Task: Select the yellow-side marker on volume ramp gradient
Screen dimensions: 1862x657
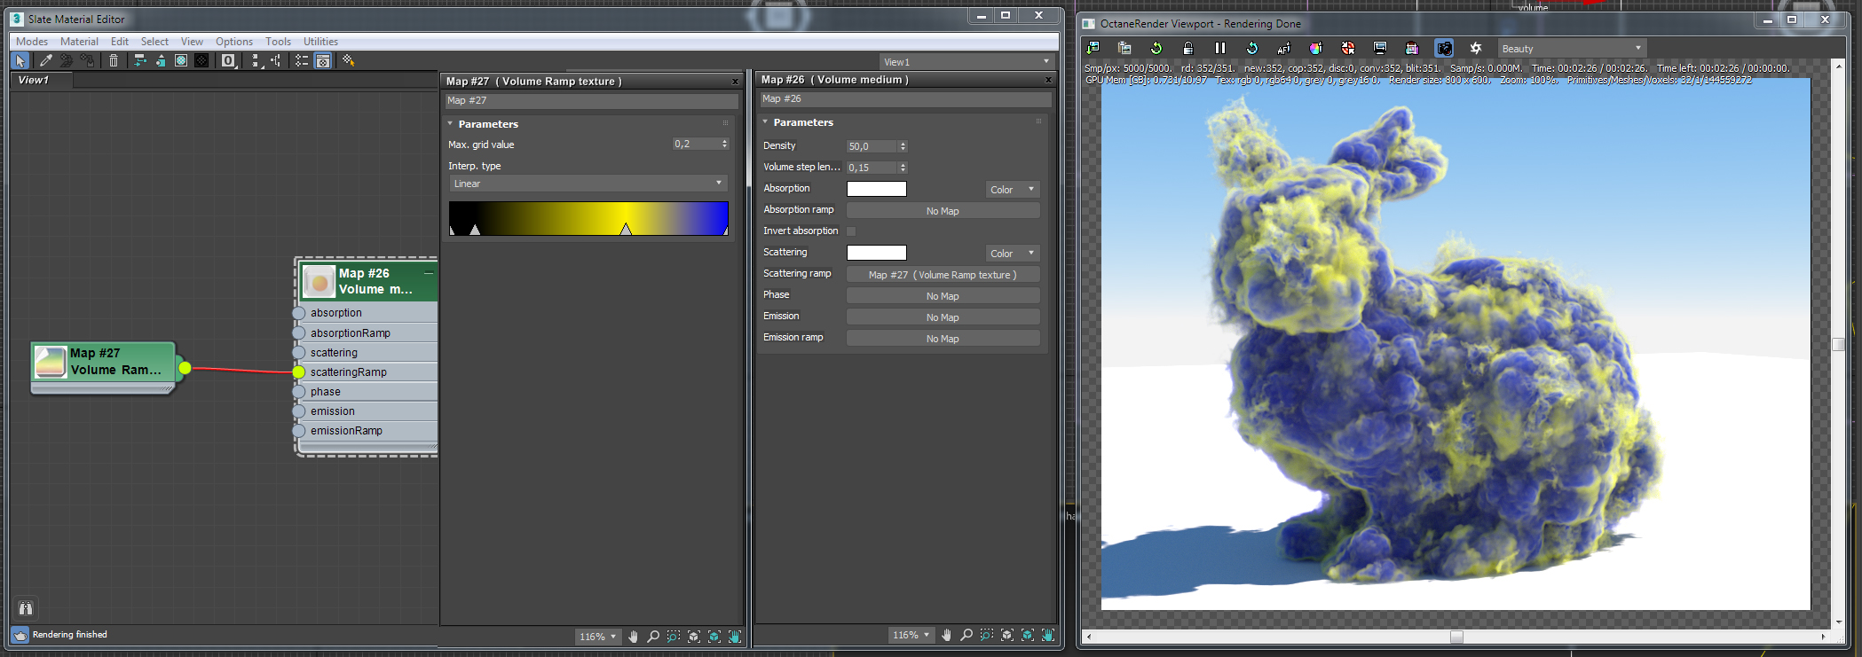Action: 626,230
